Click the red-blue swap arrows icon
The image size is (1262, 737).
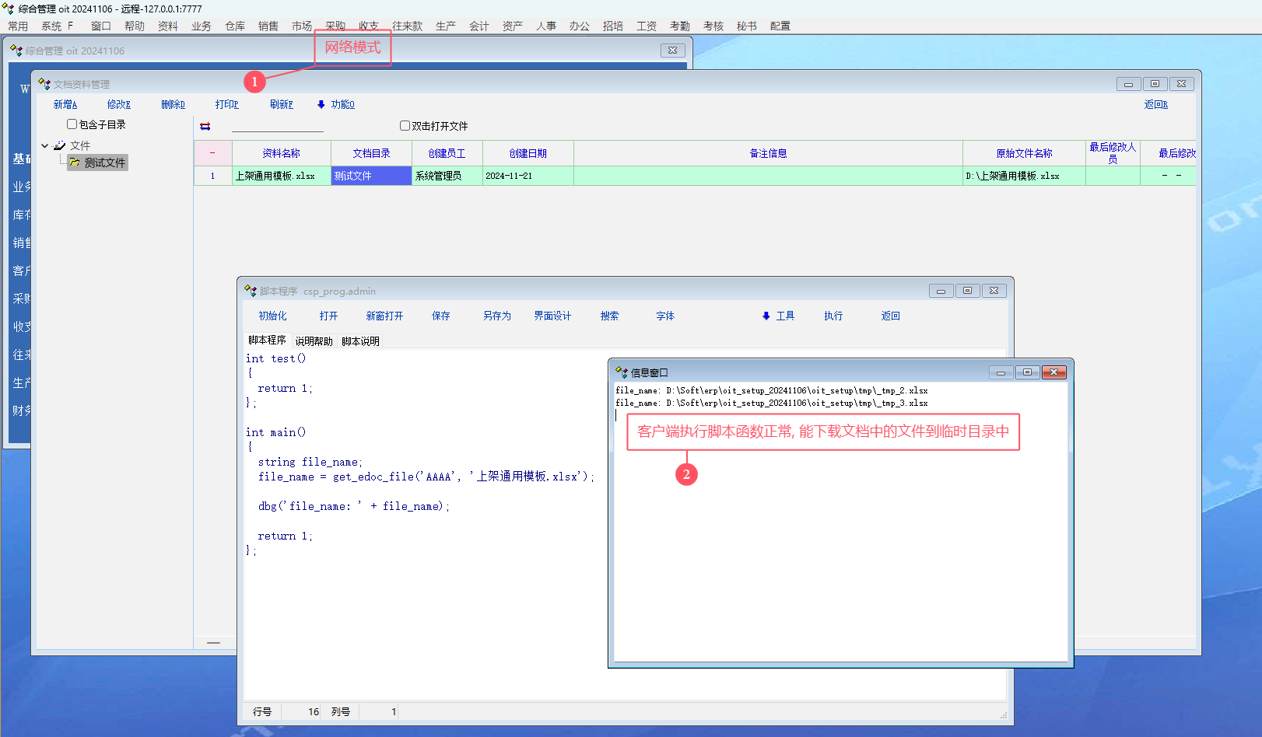click(205, 126)
